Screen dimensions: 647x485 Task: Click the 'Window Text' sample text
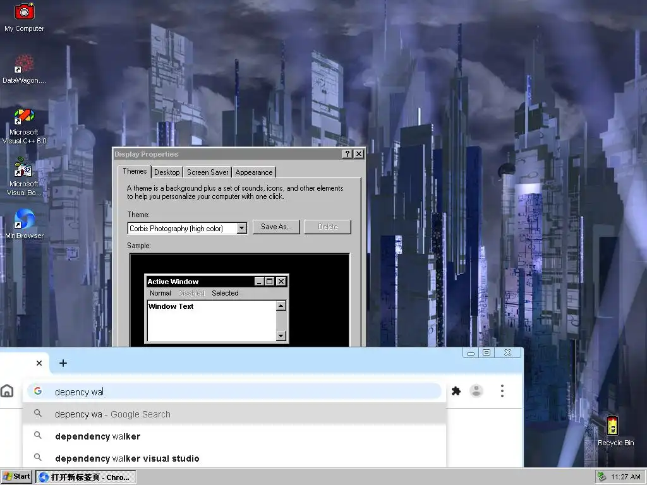coord(171,306)
